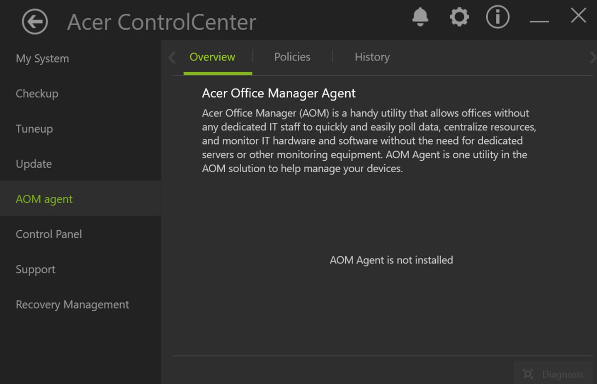Open Recovery Management in the sidebar

coord(73,305)
